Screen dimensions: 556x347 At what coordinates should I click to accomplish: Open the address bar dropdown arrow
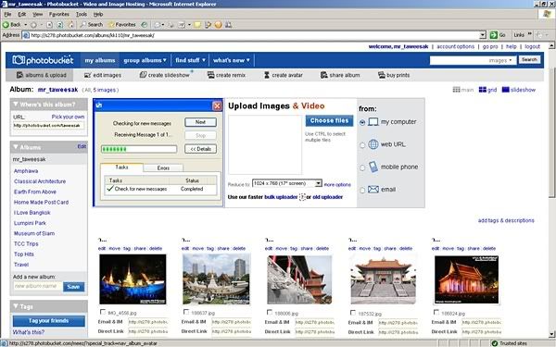(482, 35)
